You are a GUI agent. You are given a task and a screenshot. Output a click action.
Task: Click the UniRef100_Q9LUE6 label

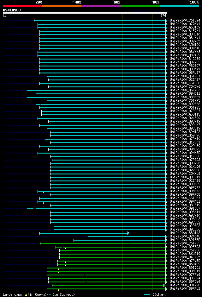185,229
